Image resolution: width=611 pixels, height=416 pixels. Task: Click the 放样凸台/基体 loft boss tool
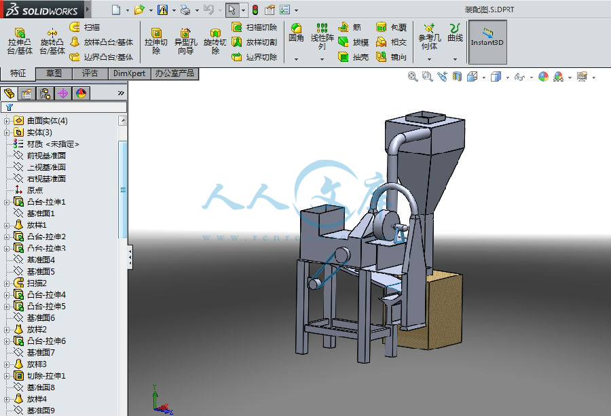[x=102, y=41]
